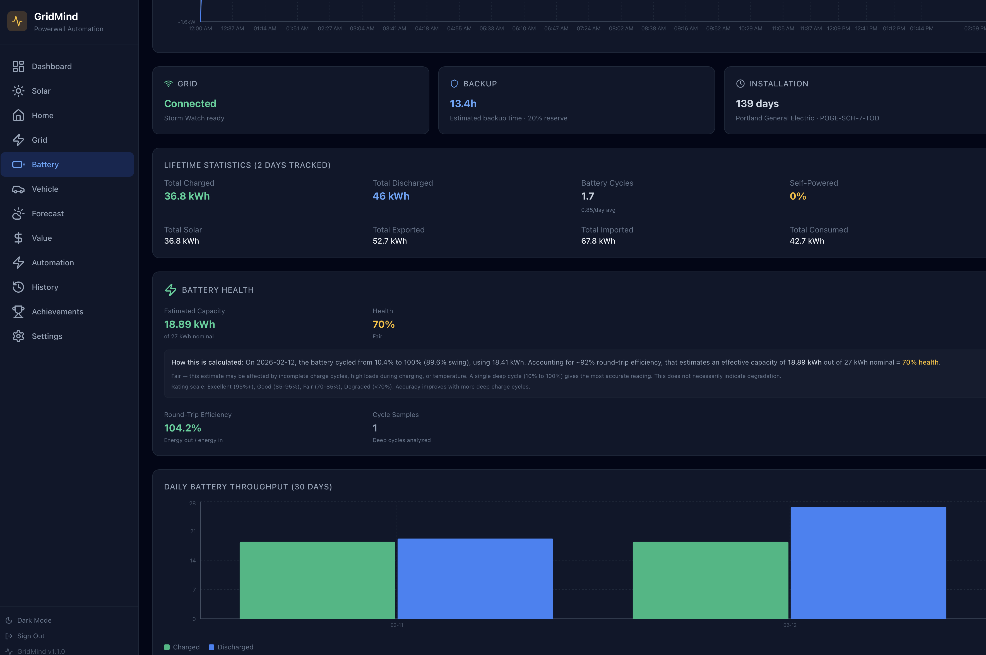The image size is (986, 655).
Task: Select the Battery menu item
Action: [x=45, y=164]
